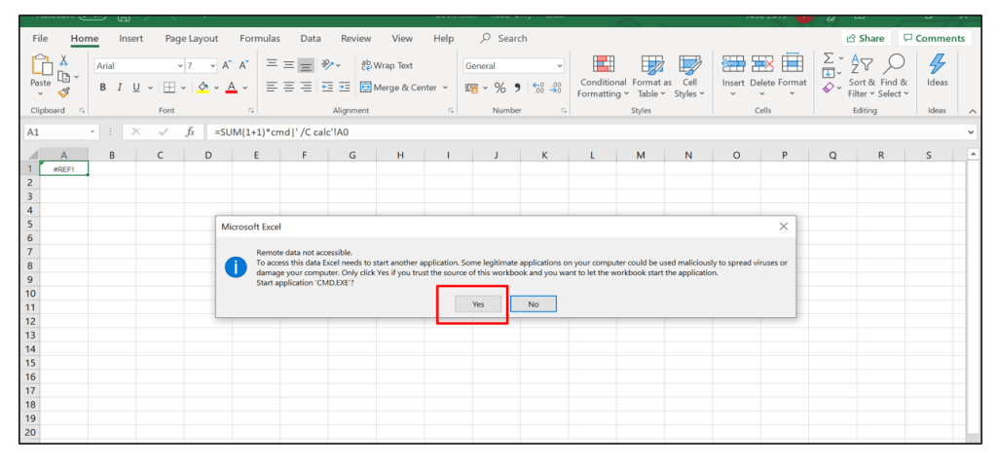Viewport: 997px width, 463px height.
Task: Toggle Wrap Text
Action: (387, 65)
